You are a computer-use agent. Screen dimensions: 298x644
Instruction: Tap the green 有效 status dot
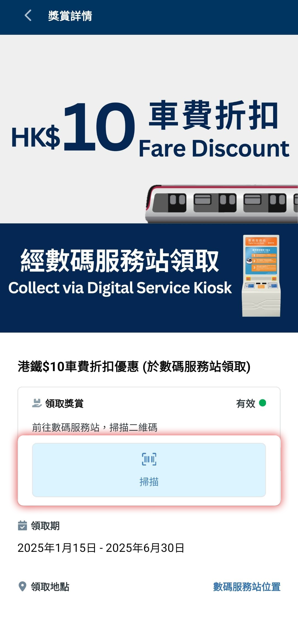tap(262, 403)
